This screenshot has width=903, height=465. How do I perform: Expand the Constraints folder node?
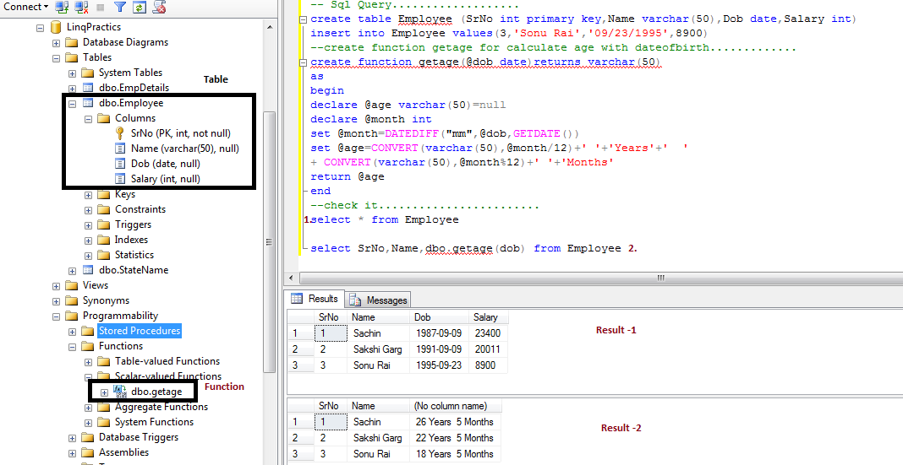(88, 210)
